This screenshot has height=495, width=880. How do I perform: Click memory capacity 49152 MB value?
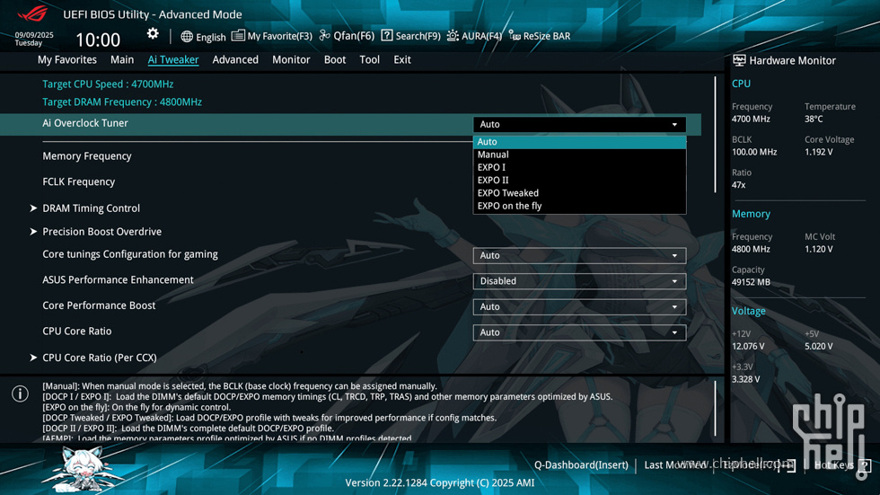click(x=751, y=282)
